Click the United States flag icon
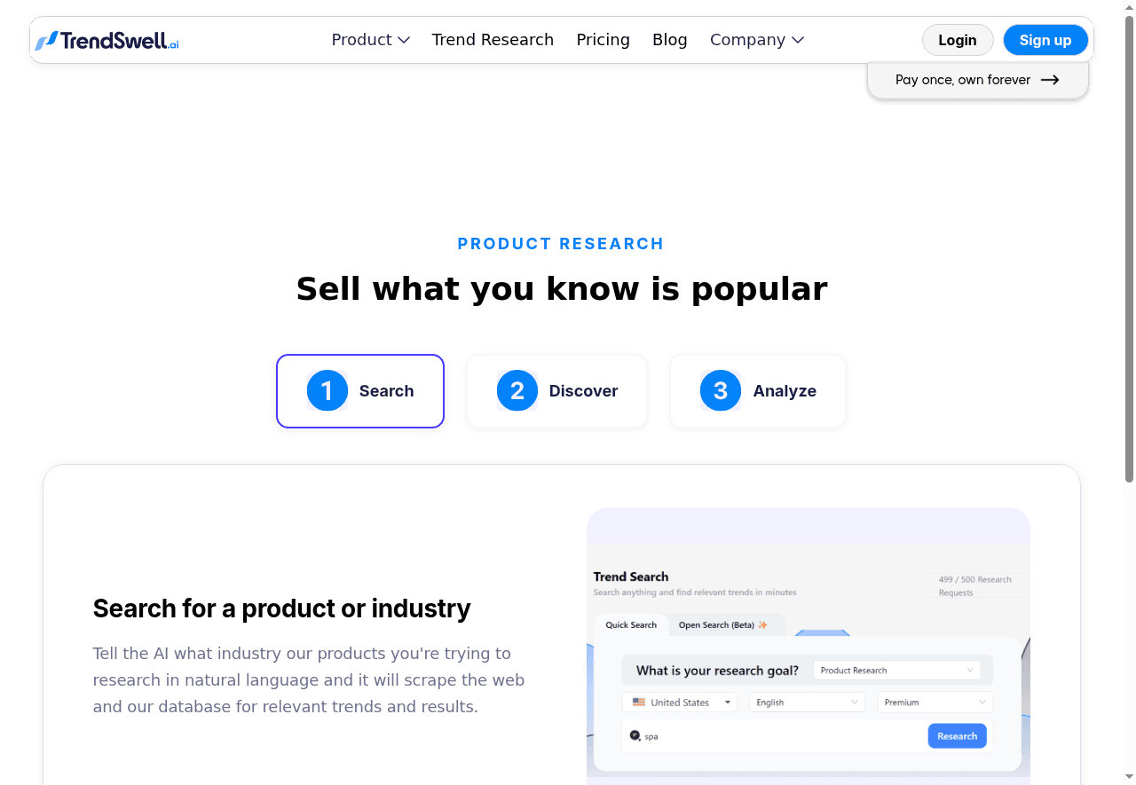 [639, 702]
